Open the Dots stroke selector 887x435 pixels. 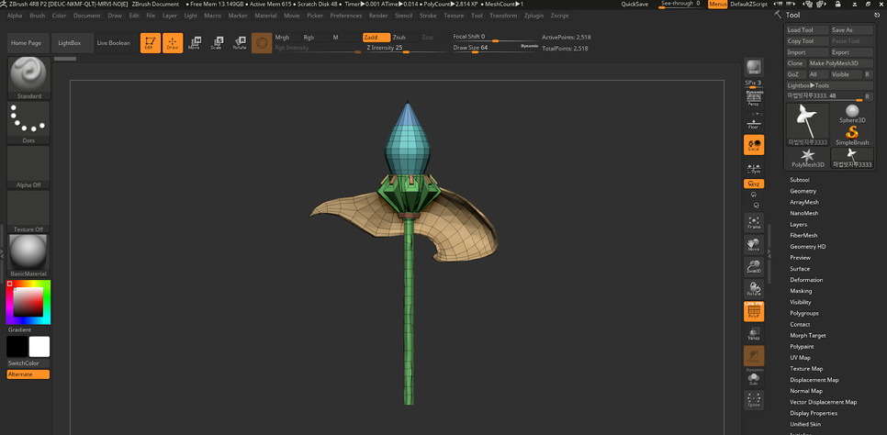(x=28, y=121)
